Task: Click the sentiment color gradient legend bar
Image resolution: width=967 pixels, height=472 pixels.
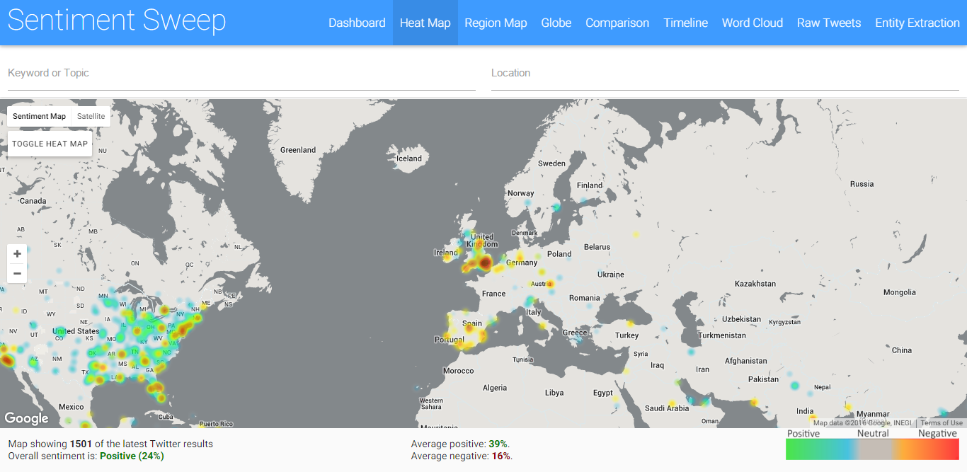Action: click(x=872, y=449)
